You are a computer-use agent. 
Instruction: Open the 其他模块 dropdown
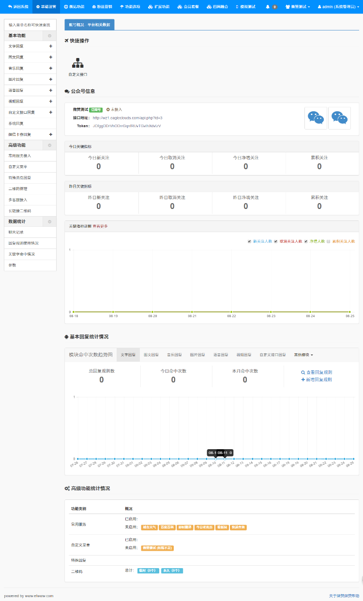click(x=303, y=355)
